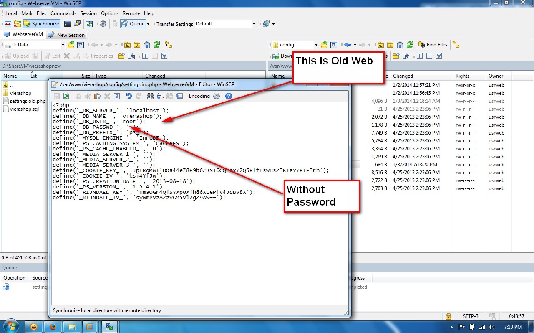Open the Encoding menu in editor
534x333 pixels.
199,96
